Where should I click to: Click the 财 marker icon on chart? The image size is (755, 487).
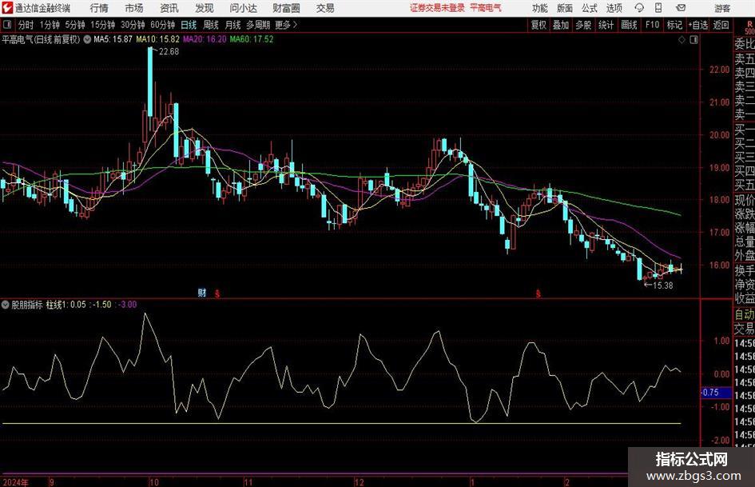tap(202, 293)
